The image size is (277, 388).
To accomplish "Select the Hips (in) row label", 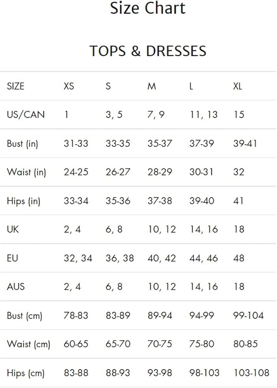I will [23, 201].
